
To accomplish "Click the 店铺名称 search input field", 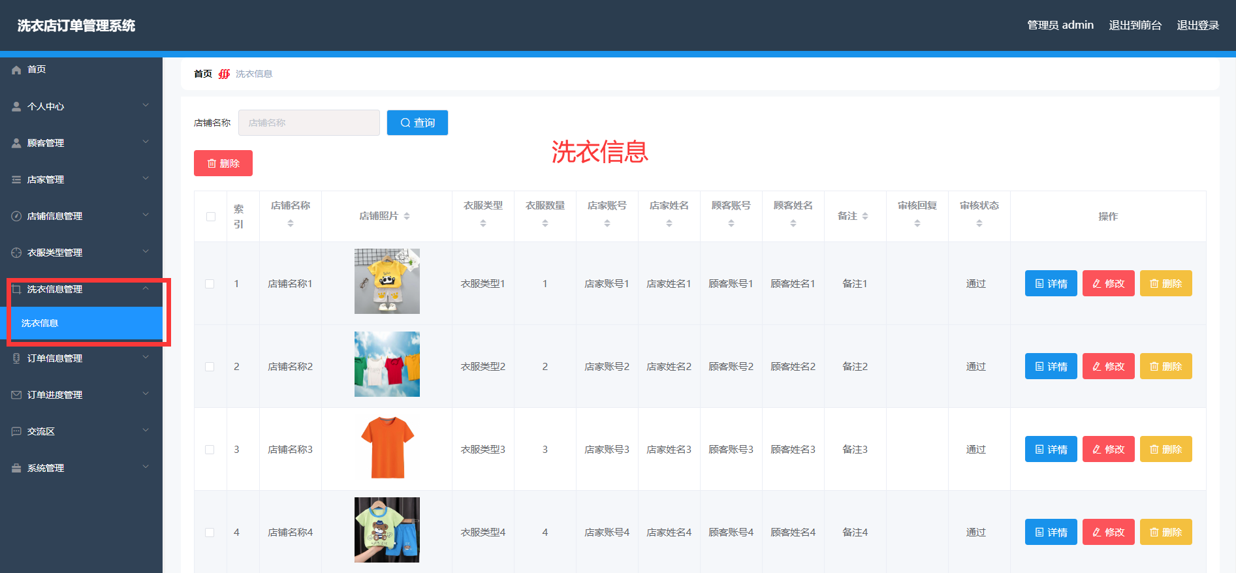I will [309, 123].
